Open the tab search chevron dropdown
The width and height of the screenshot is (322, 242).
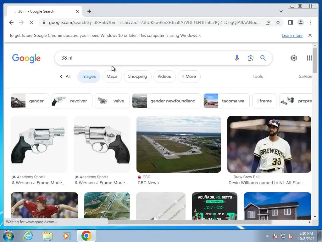[281, 11]
